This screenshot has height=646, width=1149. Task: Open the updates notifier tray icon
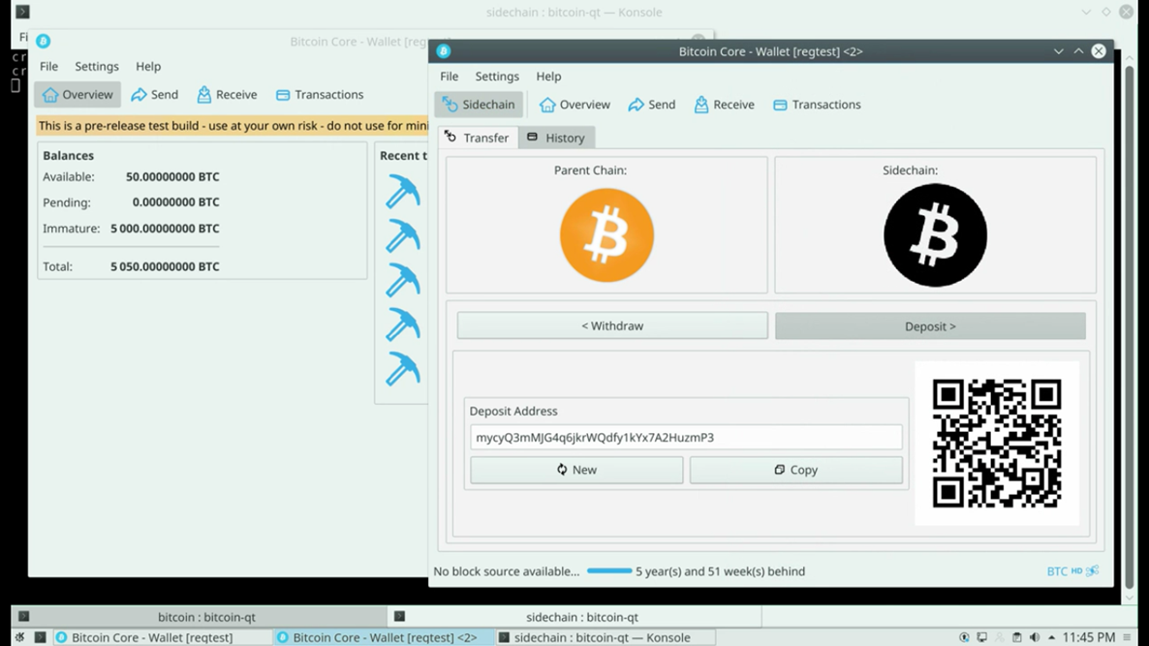coord(964,637)
